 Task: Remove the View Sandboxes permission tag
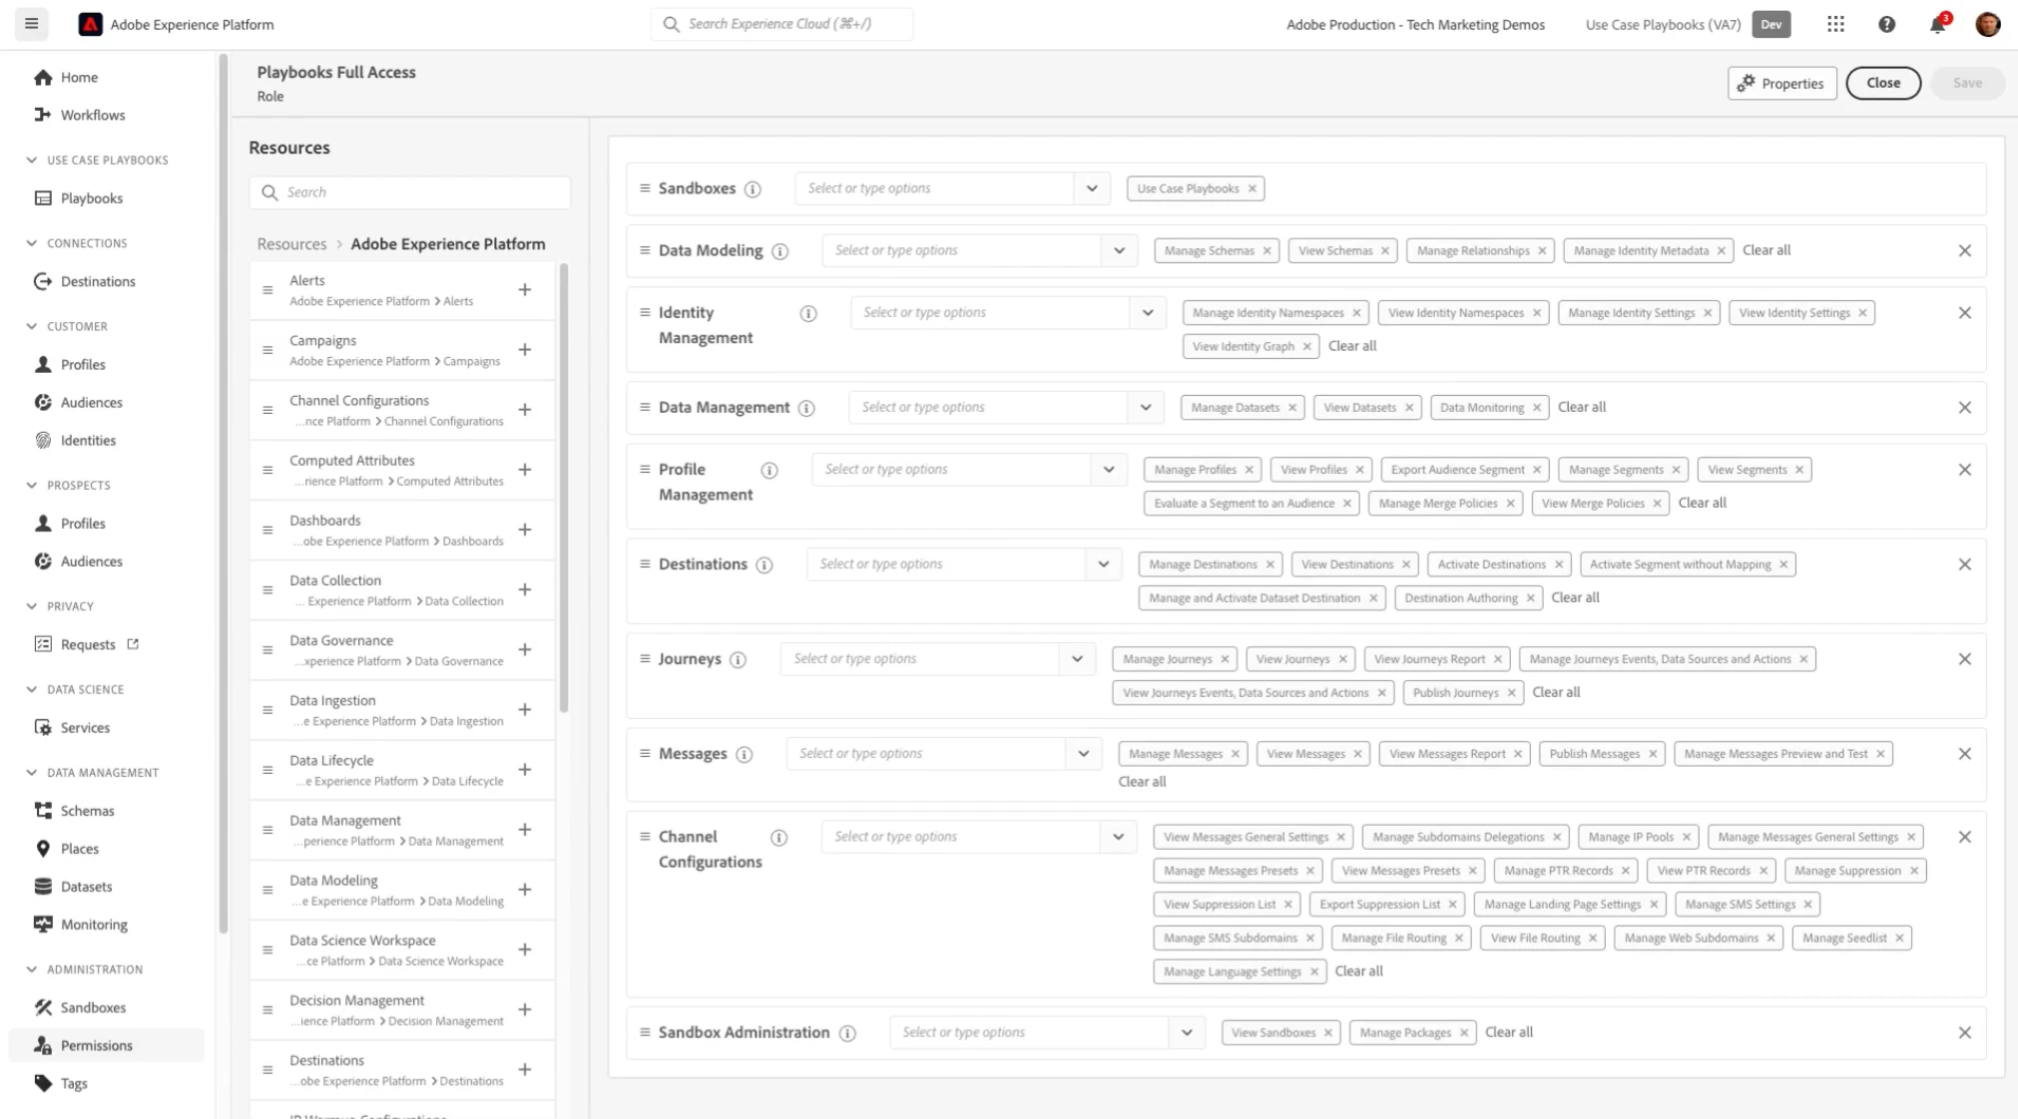tap(1328, 1033)
